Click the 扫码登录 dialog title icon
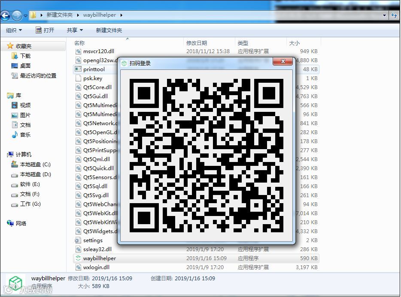Screen dimensions: 401x297 [124, 63]
